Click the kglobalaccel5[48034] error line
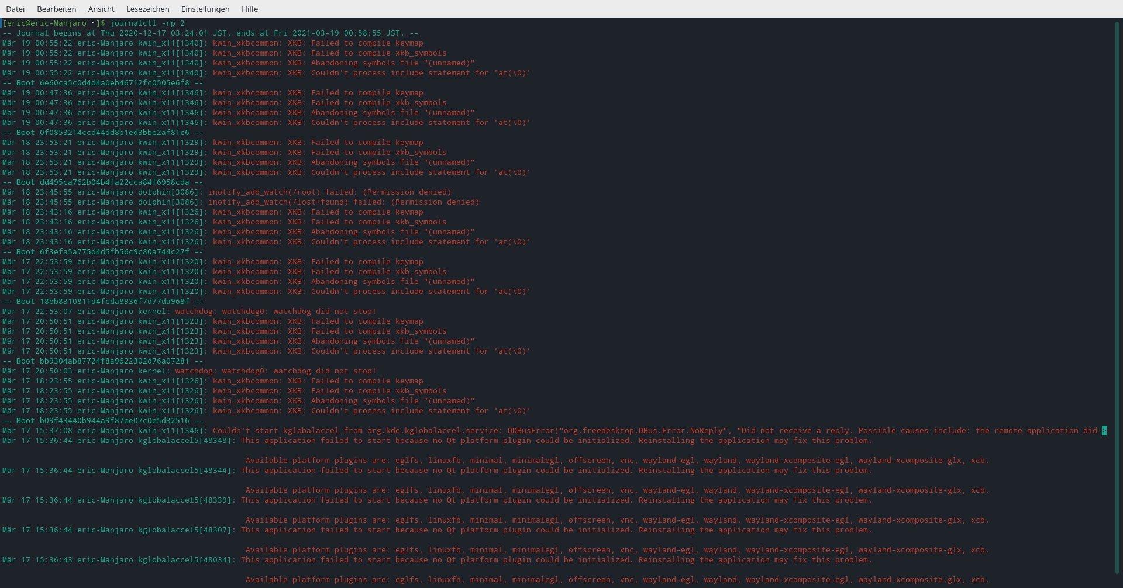This screenshot has width=1123, height=588. 438,560
